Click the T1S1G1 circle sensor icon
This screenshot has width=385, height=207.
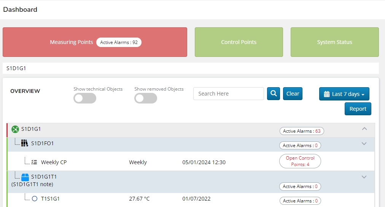(x=35, y=199)
